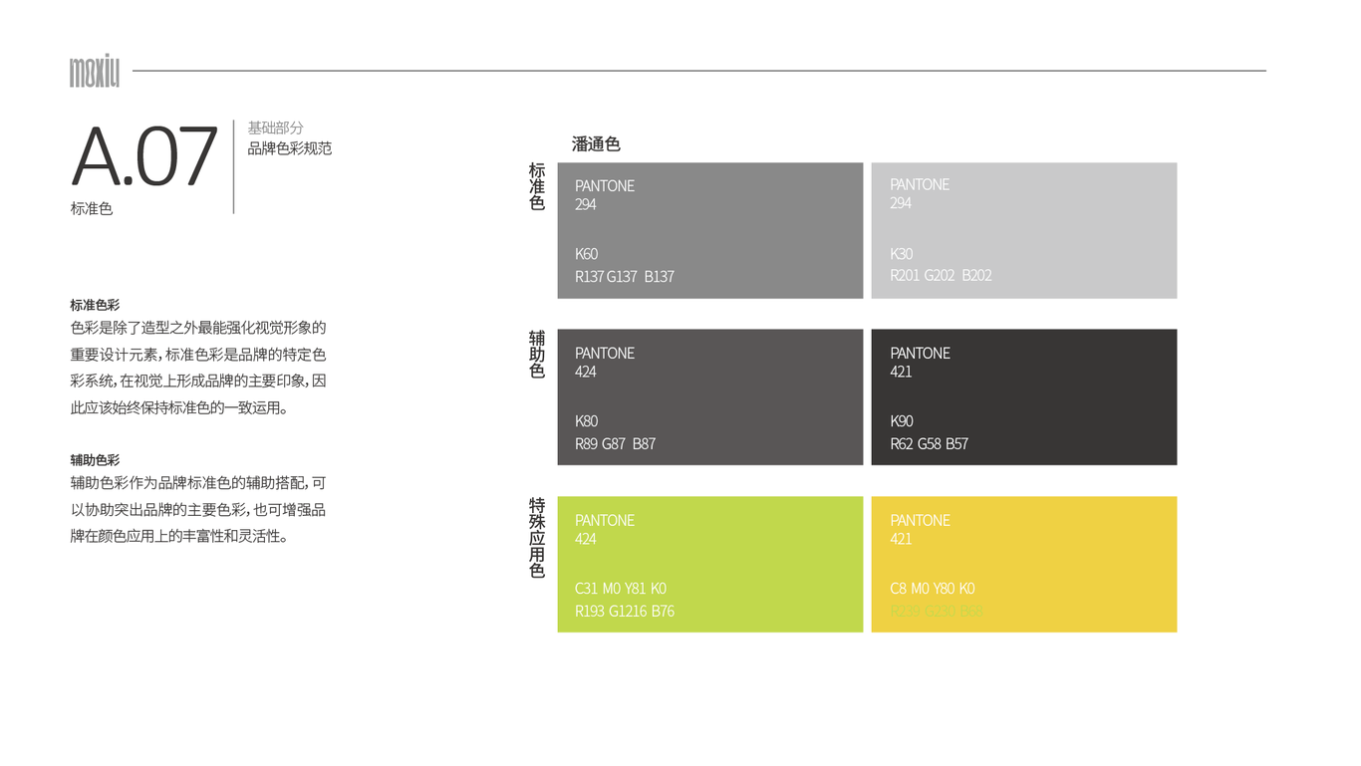Select the C31 M0 Y81 K0 value
This screenshot has width=1361, height=766.
621,589
